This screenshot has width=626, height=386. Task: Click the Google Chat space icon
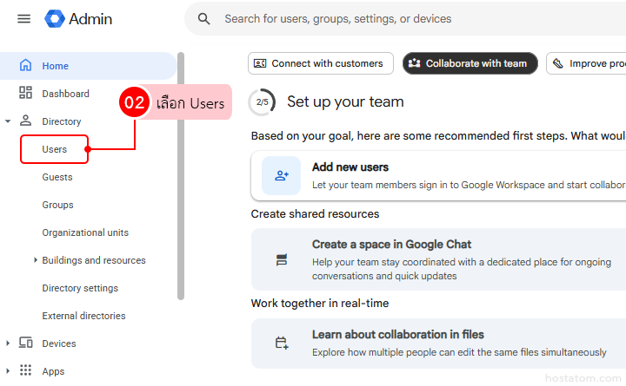click(x=282, y=259)
